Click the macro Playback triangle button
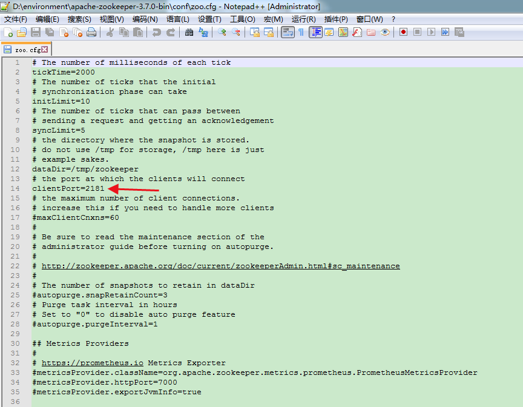 click(431, 32)
